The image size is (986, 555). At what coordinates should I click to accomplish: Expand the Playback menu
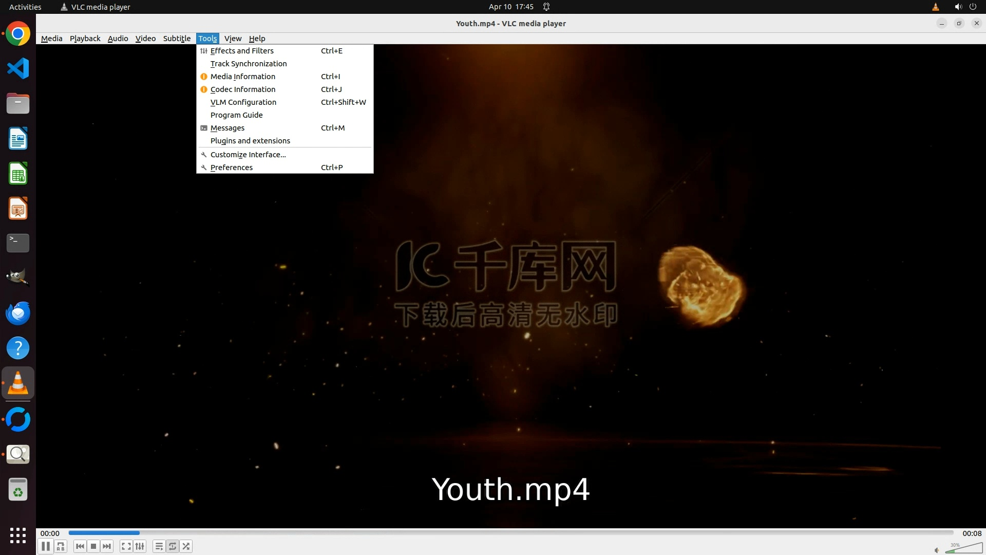[85, 39]
